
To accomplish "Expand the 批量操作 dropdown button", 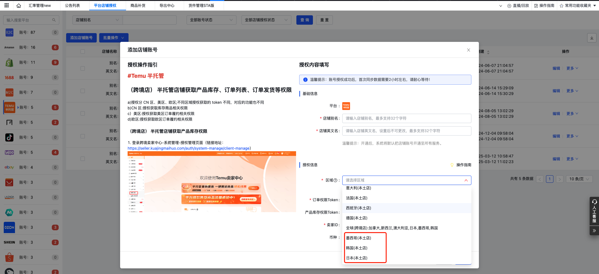I will tap(114, 38).
